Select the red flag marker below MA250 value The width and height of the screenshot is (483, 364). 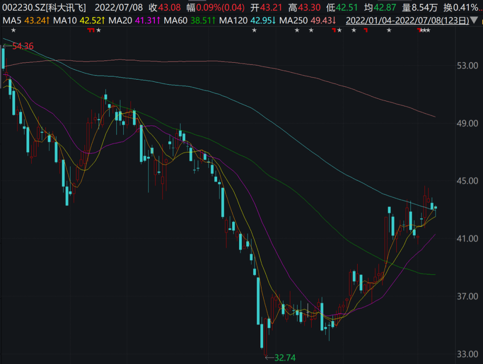(x=333, y=30)
